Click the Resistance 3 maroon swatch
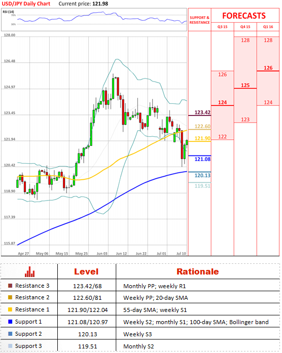The width and height of the screenshot is (282, 353). pos(10,286)
